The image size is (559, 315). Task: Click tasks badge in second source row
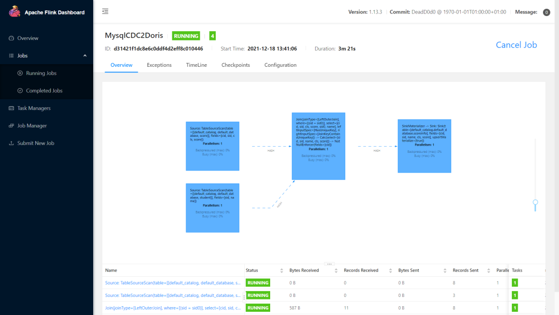(x=515, y=295)
